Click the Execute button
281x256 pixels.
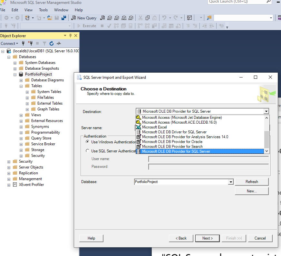tap(87, 26)
